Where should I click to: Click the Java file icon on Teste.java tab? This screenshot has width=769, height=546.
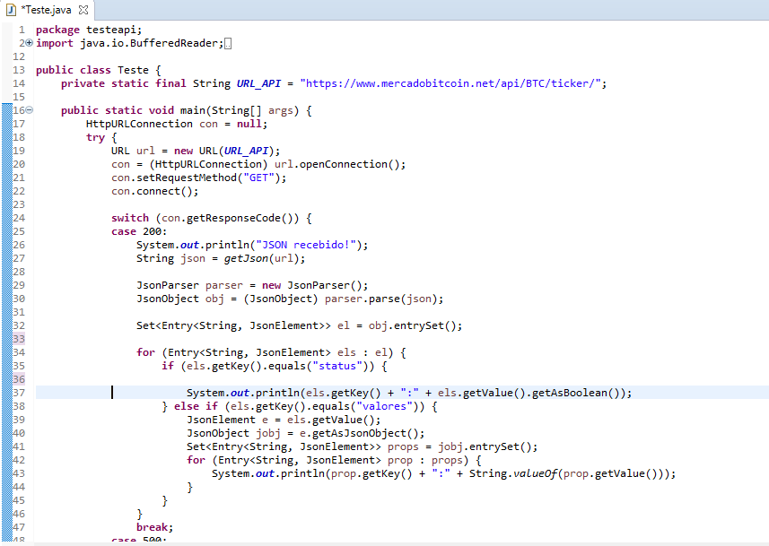pos(11,10)
